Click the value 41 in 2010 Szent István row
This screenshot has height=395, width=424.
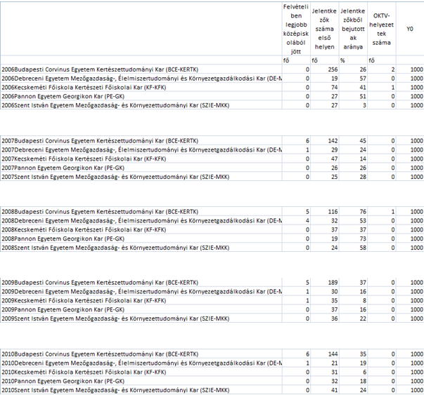click(x=324, y=389)
